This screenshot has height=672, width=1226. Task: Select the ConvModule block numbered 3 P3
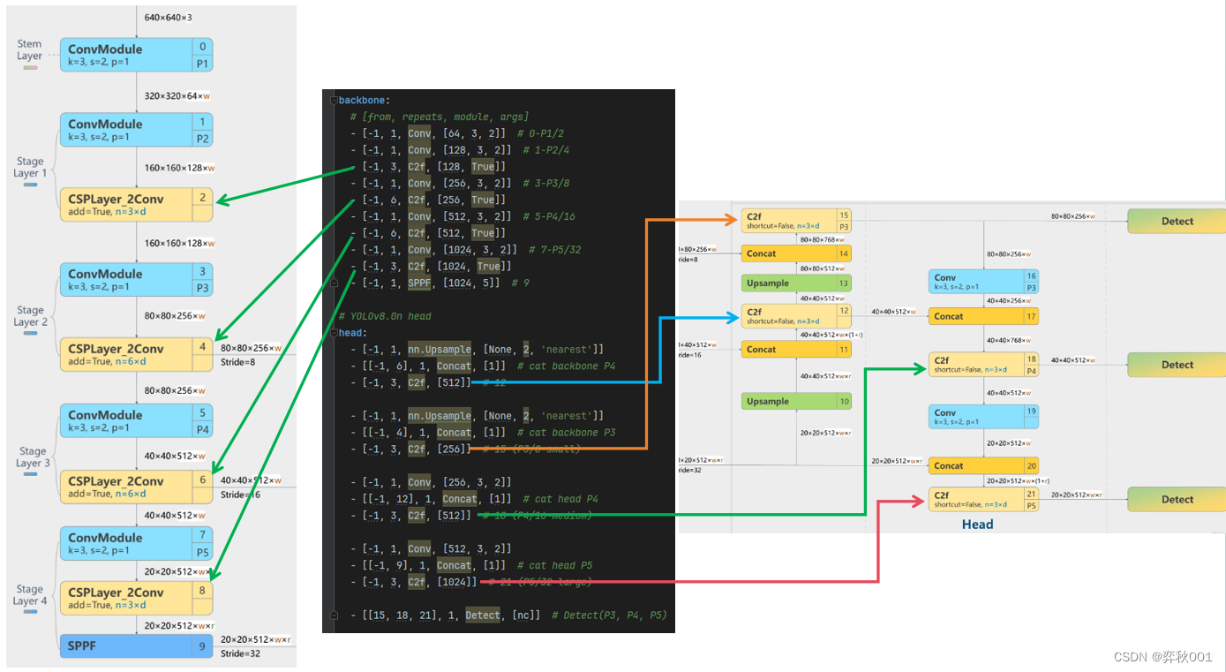(136, 279)
